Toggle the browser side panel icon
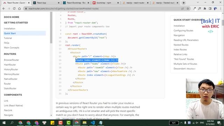 pos(210,8)
